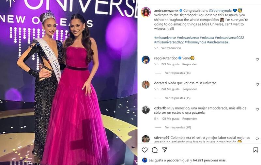Open the Miss Universe post photo
261x165 pixels.
[69, 82]
